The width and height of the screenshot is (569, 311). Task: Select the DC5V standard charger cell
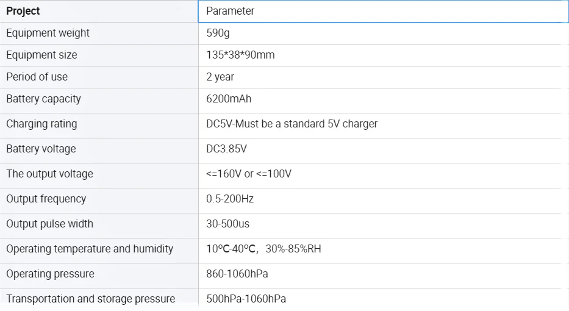point(383,124)
